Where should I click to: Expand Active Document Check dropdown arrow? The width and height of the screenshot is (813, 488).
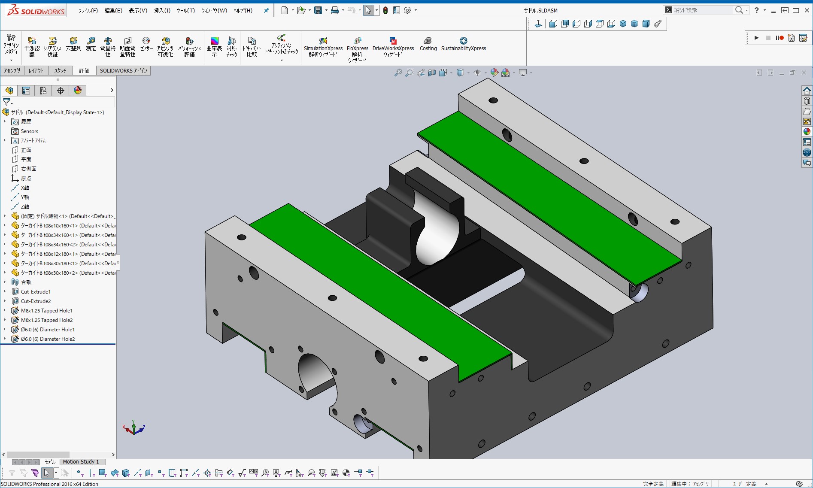point(282,60)
